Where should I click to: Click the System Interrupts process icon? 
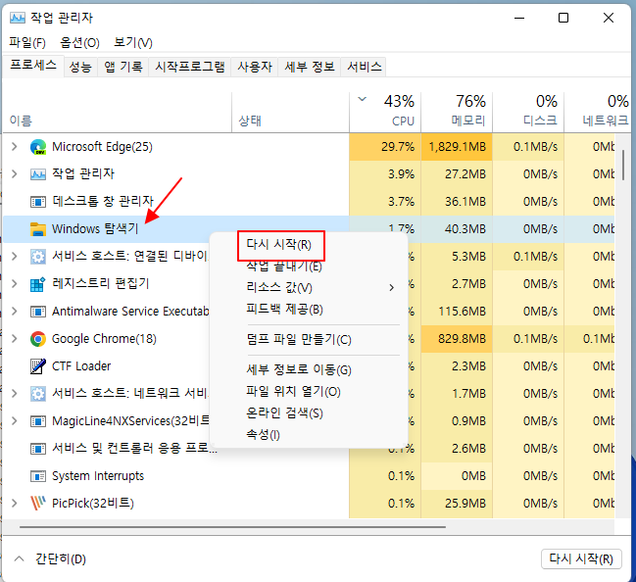click(x=38, y=476)
